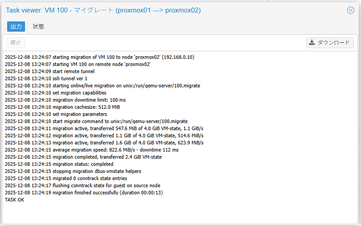The height and width of the screenshot is (226, 361).
Task: Select the 'migration cachesize: 512.0 MiB' line
Action: point(62,107)
